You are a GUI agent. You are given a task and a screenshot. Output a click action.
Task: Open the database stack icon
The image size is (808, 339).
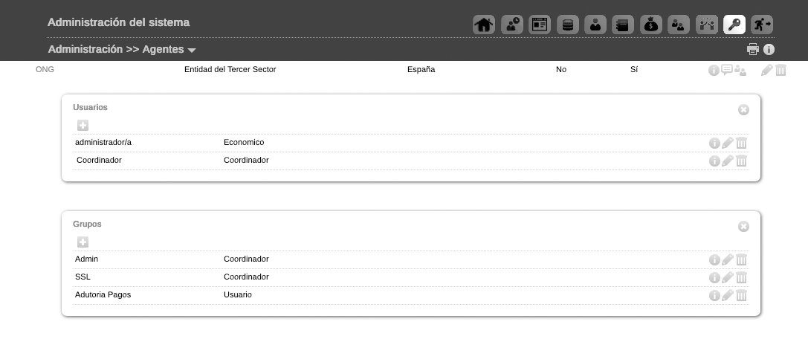point(568,25)
